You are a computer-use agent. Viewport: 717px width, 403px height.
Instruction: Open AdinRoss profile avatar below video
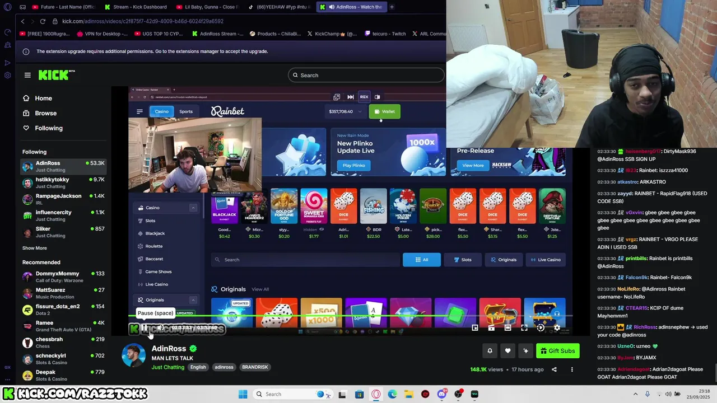click(134, 356)
